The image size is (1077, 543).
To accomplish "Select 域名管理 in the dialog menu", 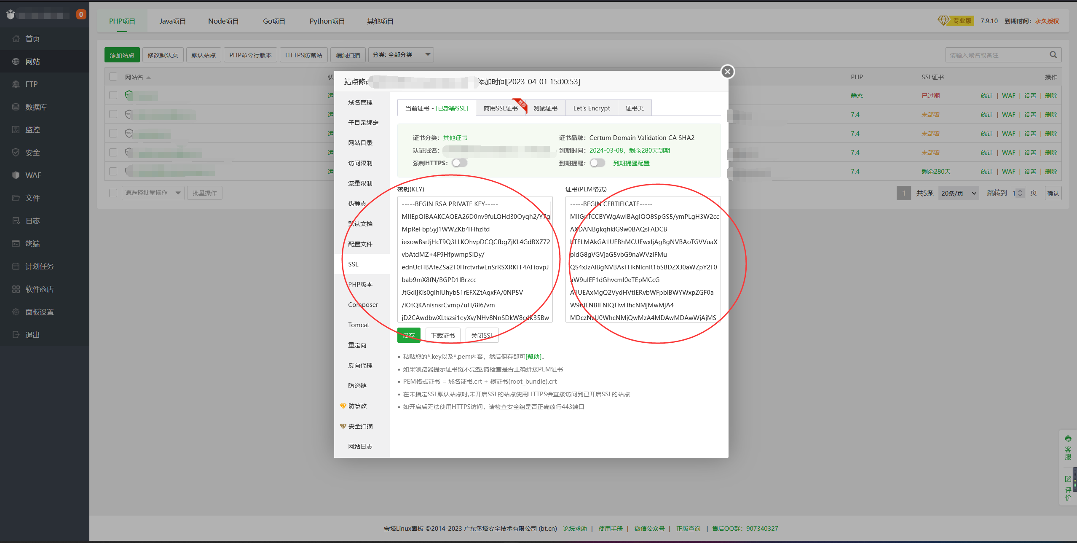I will point(360,102).
